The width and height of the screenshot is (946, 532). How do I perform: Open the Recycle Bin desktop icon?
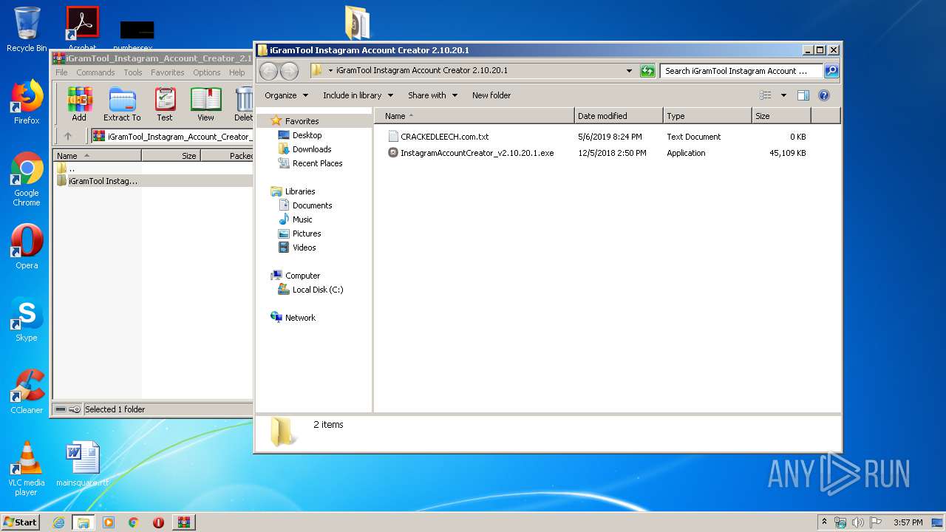coord(27,30)
